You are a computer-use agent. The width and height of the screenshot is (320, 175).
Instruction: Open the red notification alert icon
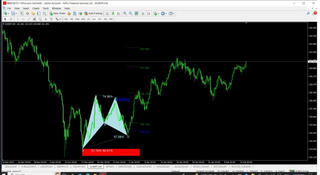pos(315,13)
